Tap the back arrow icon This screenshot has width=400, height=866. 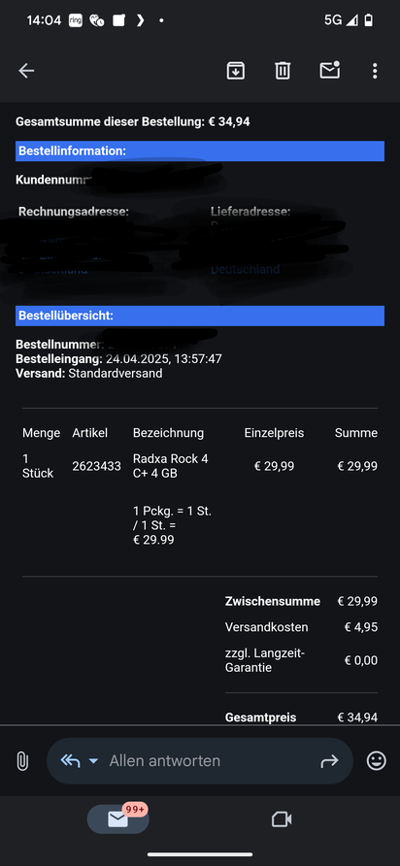[x=26, y=71]
